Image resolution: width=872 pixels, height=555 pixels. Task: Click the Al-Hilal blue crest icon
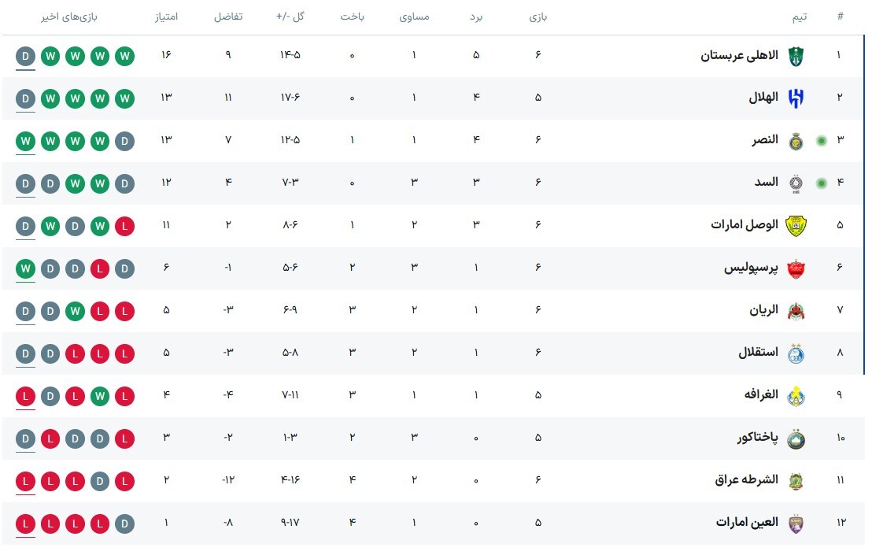point(796,98)
